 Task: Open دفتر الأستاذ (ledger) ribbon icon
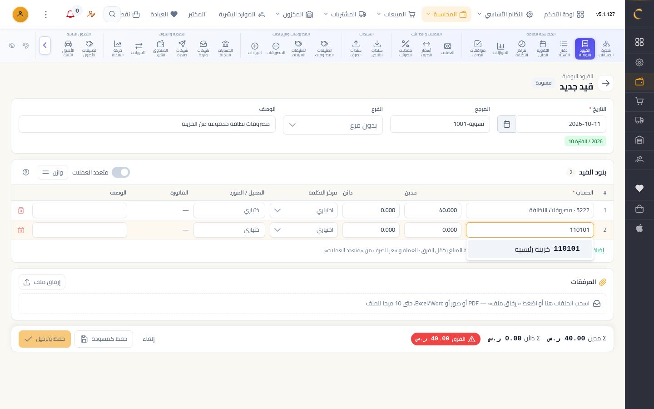point(564,49)
